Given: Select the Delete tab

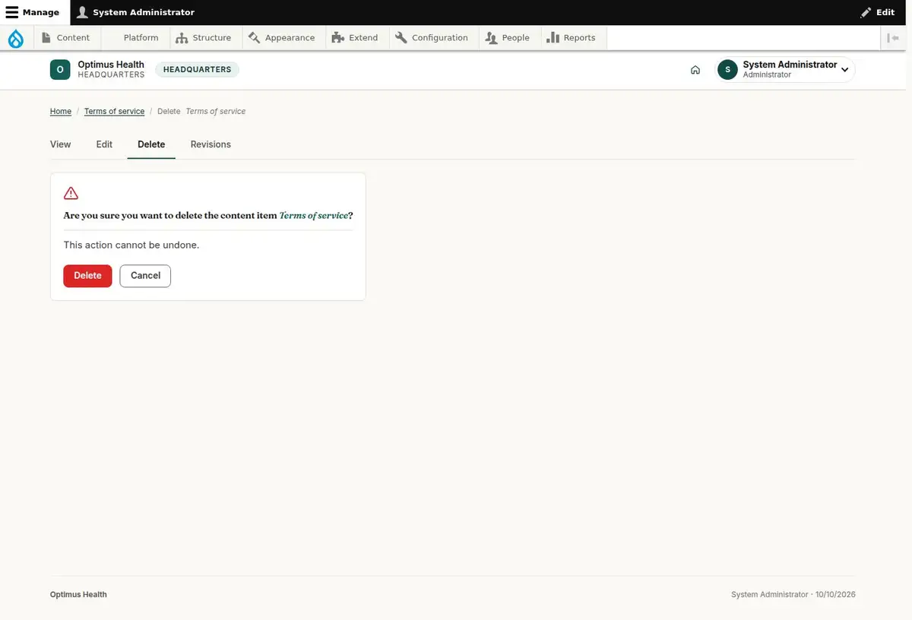Looking at the screenshot, I should tap(151, 144).
